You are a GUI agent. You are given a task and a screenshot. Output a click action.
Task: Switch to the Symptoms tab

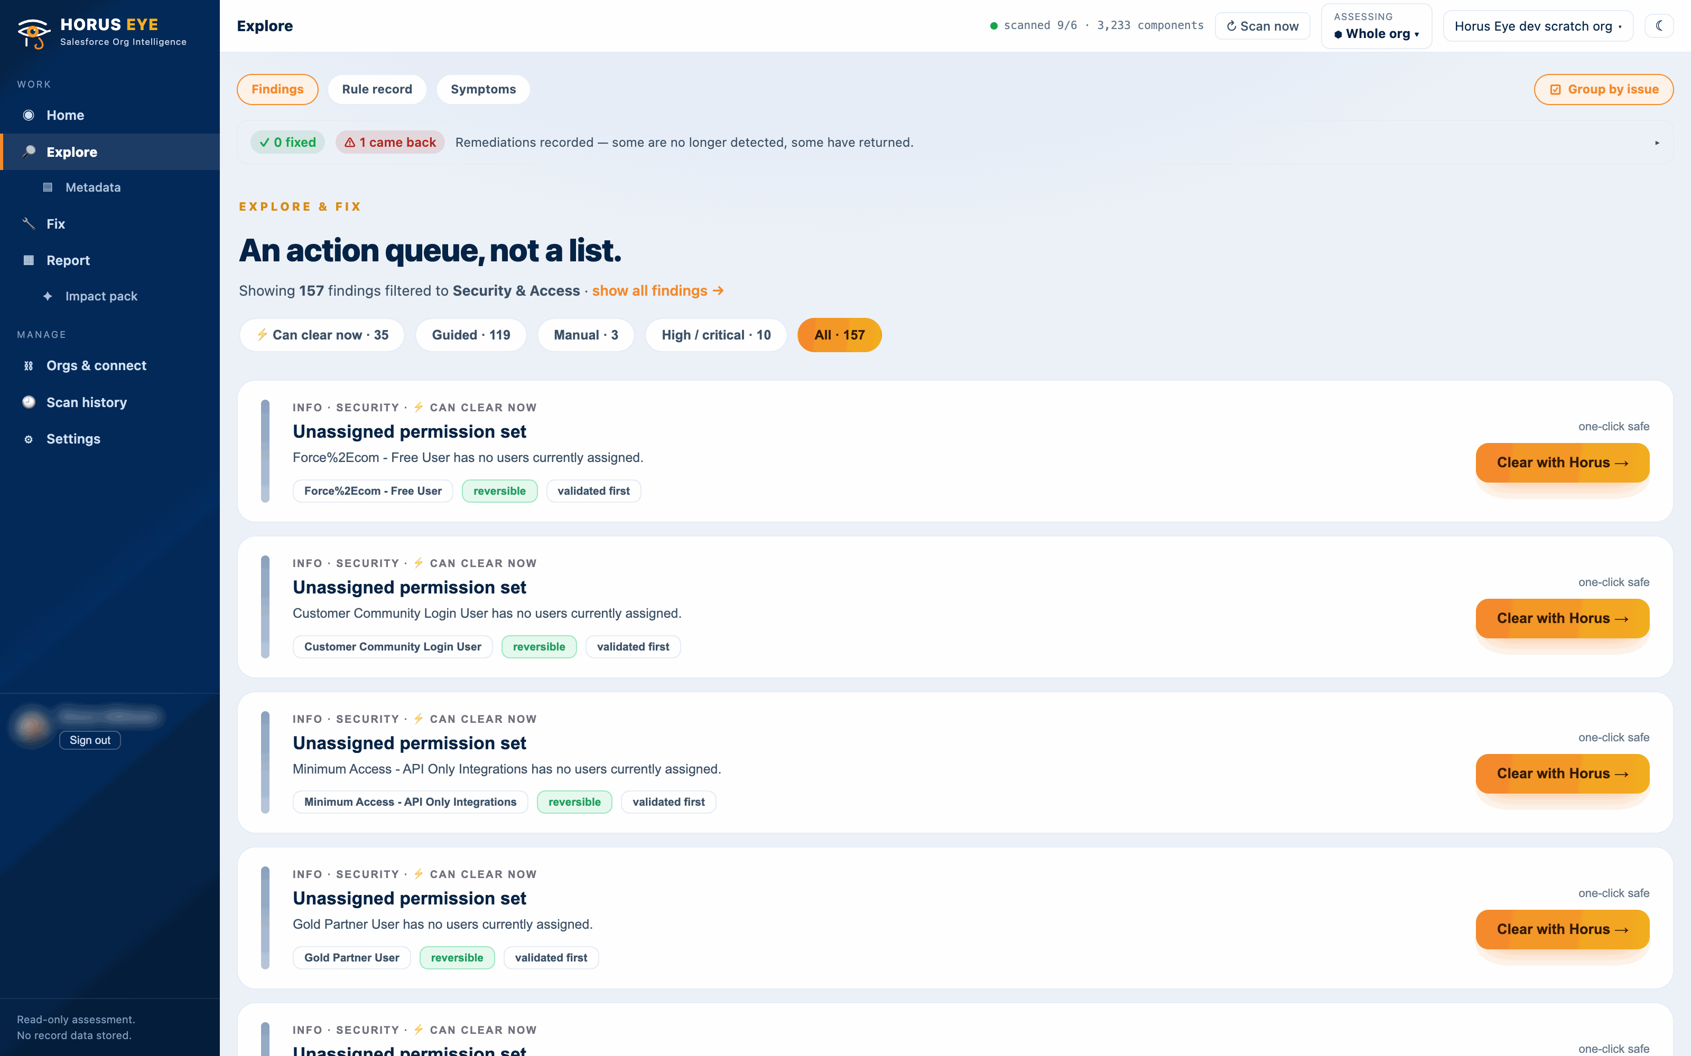click(483, 89)
